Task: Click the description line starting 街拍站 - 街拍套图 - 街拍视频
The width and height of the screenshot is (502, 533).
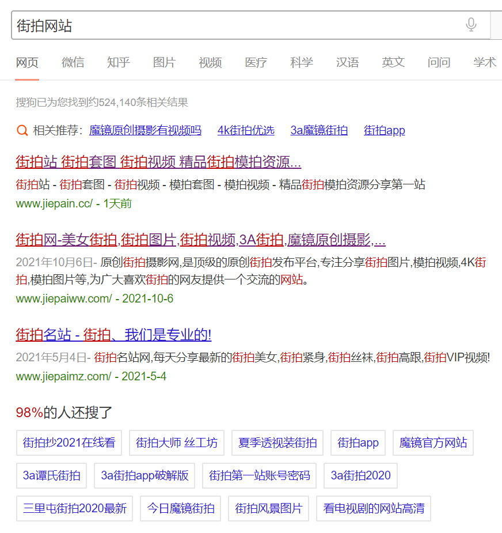Action: pos(220,184)
